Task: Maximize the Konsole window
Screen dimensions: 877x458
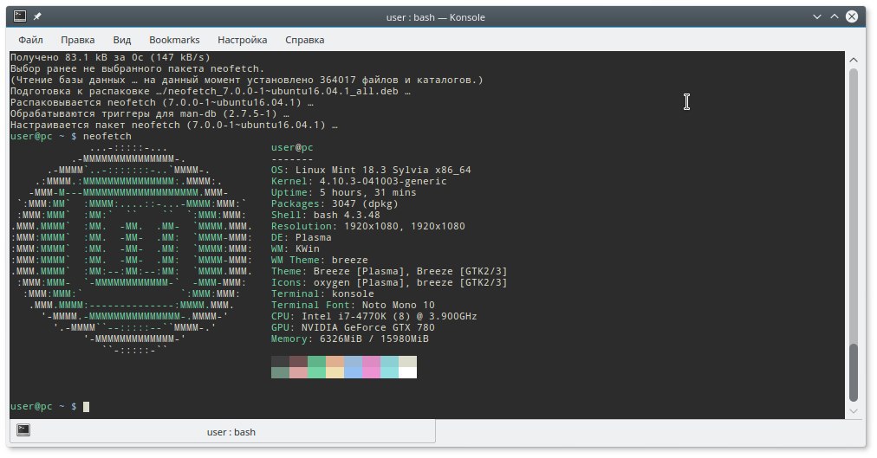Action: tap(835, 16)
